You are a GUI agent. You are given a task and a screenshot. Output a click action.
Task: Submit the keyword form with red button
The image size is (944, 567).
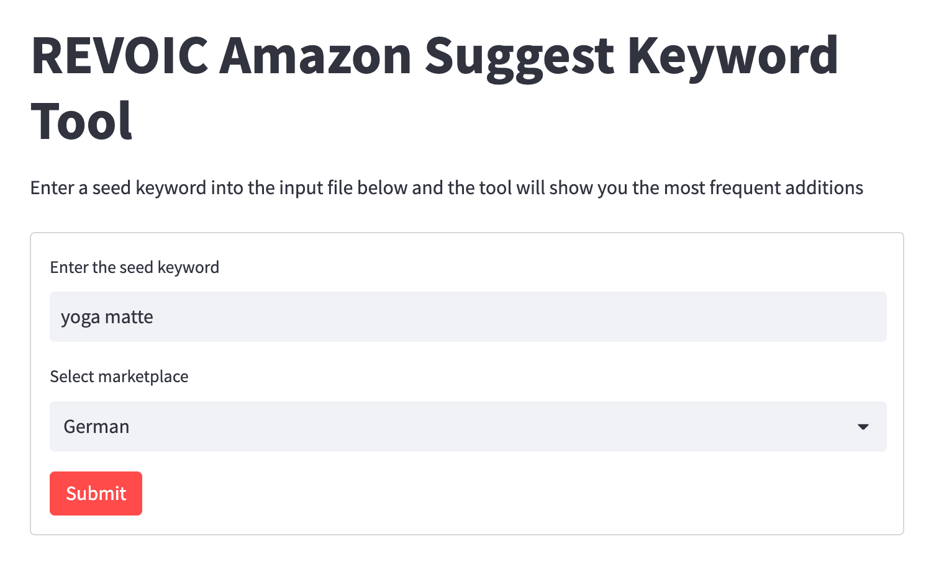pyautogui.click(x=96, y=493)
